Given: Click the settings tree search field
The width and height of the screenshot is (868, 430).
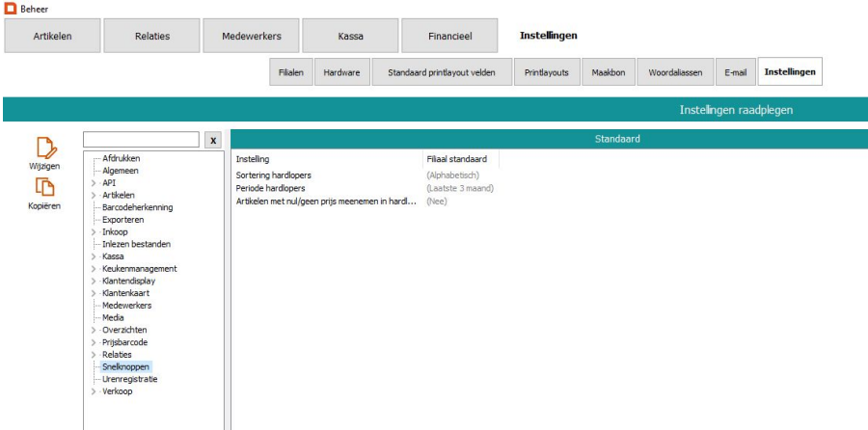Looking at the screenshot, I should 142,141.
